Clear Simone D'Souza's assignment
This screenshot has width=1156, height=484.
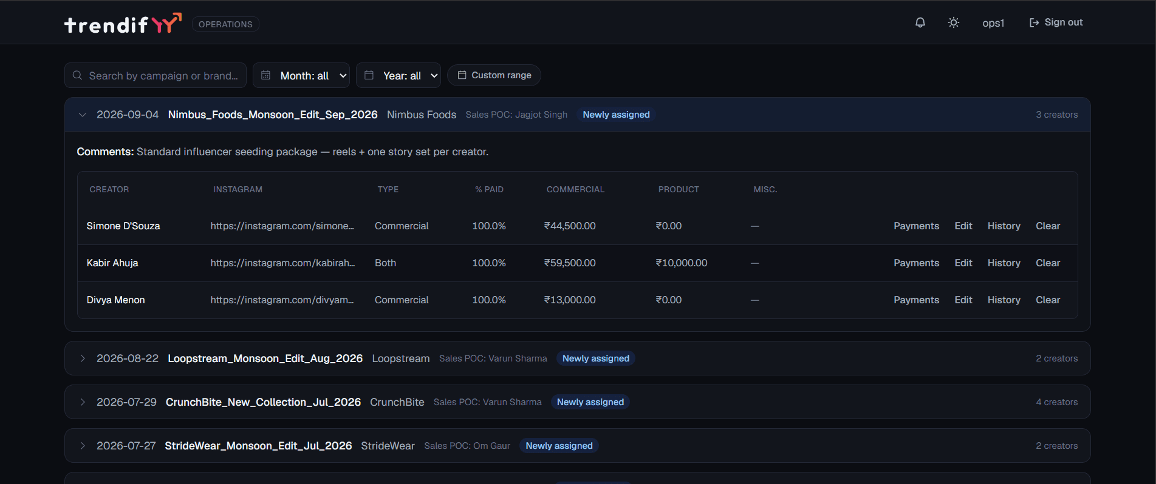[1048, 226]
